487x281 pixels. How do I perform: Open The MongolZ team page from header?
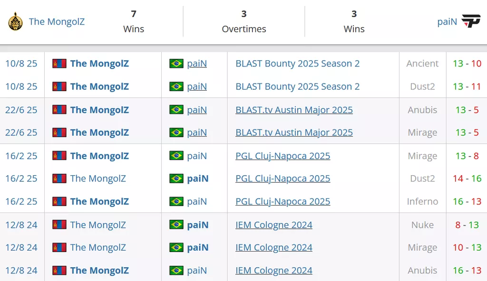coord(57,21)
